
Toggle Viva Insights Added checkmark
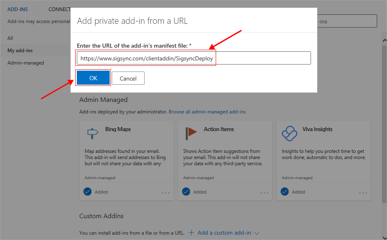click(x=285, y=192)
